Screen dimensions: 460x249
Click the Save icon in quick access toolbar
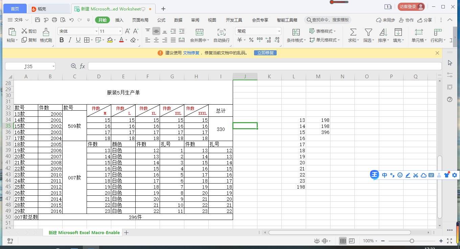click(x=38, y=20)
